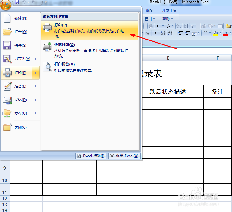Select row 9 header
This screenshot has width=232, height=212.
(x=5, y=166)
